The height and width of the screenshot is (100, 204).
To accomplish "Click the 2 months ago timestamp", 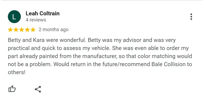I will point(54,30).
